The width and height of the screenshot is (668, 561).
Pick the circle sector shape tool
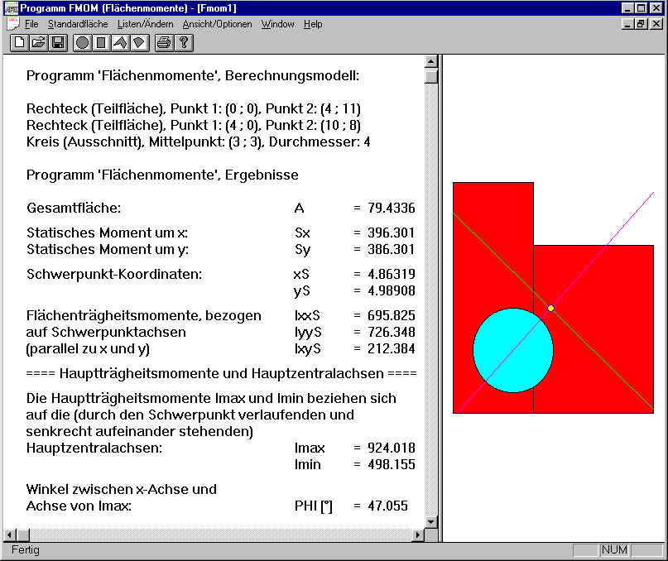[x=139, y=42]
